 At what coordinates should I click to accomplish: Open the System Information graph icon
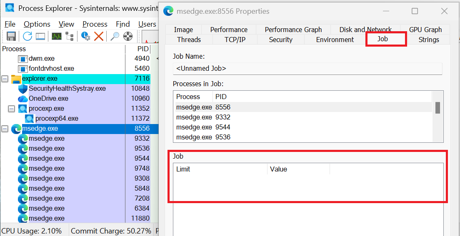[57, 36]
